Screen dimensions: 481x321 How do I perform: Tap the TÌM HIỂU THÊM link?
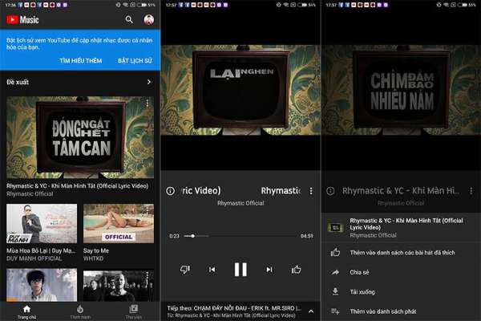point(81,61)
